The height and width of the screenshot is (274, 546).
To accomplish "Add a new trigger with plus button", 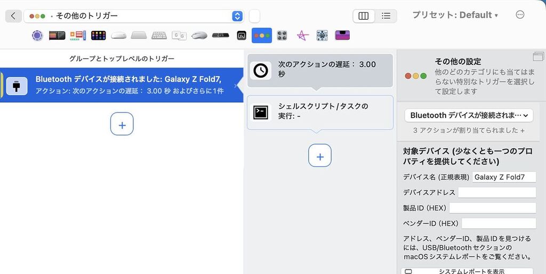I will [x=122, y=124].
